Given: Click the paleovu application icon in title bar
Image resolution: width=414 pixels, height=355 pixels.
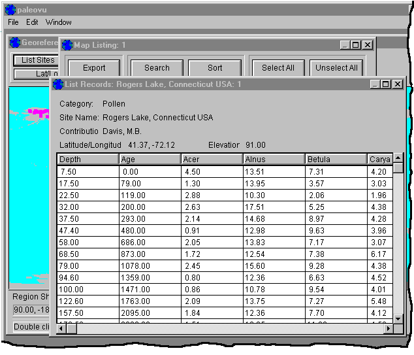Looking at the screenshot, I should click(x=10, y=10).
